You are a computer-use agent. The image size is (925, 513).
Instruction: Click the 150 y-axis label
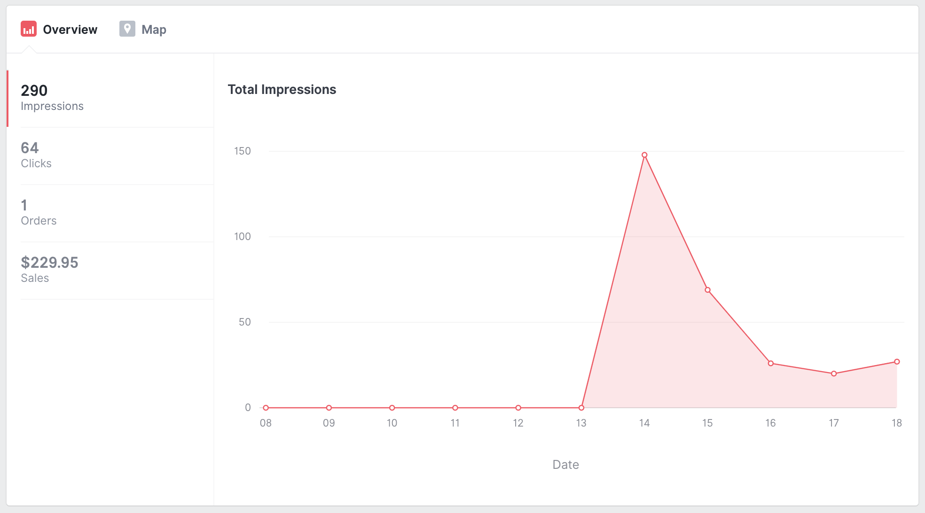[x=243, y=151]
